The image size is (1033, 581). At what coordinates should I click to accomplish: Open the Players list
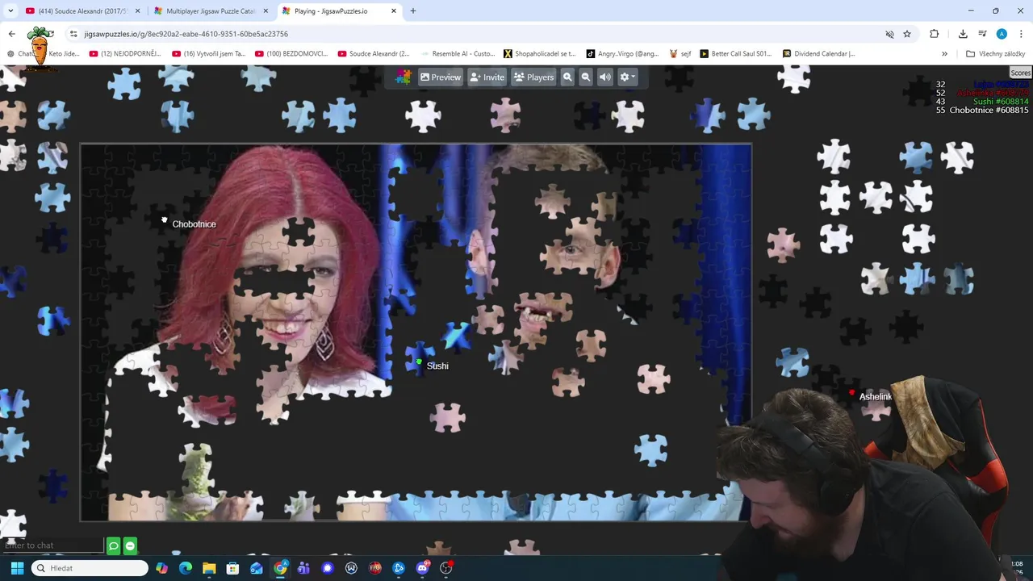tap(534, 77)
